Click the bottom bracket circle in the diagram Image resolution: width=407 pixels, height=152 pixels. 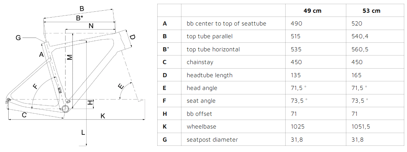[x=65, y=108]
